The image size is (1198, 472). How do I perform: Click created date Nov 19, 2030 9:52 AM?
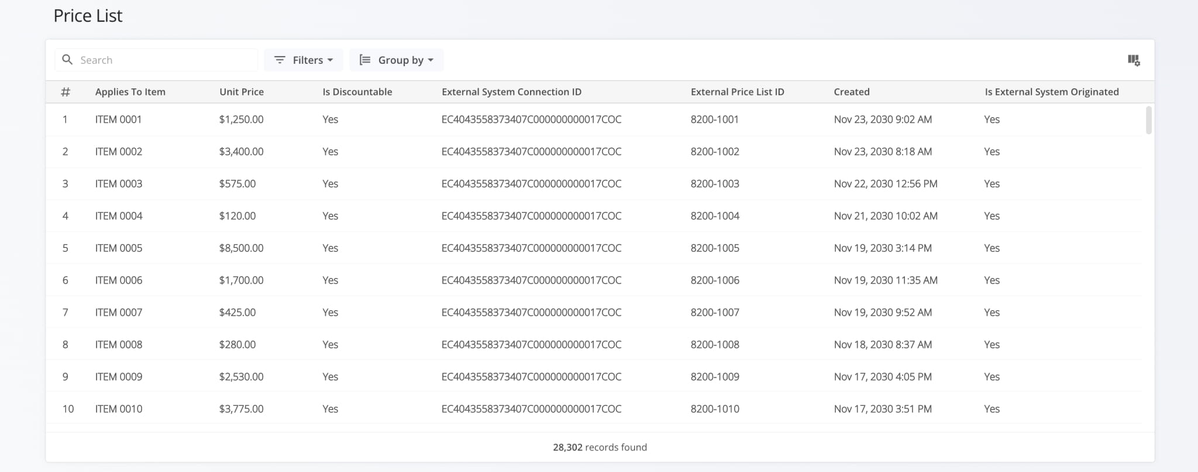(883, 312)
